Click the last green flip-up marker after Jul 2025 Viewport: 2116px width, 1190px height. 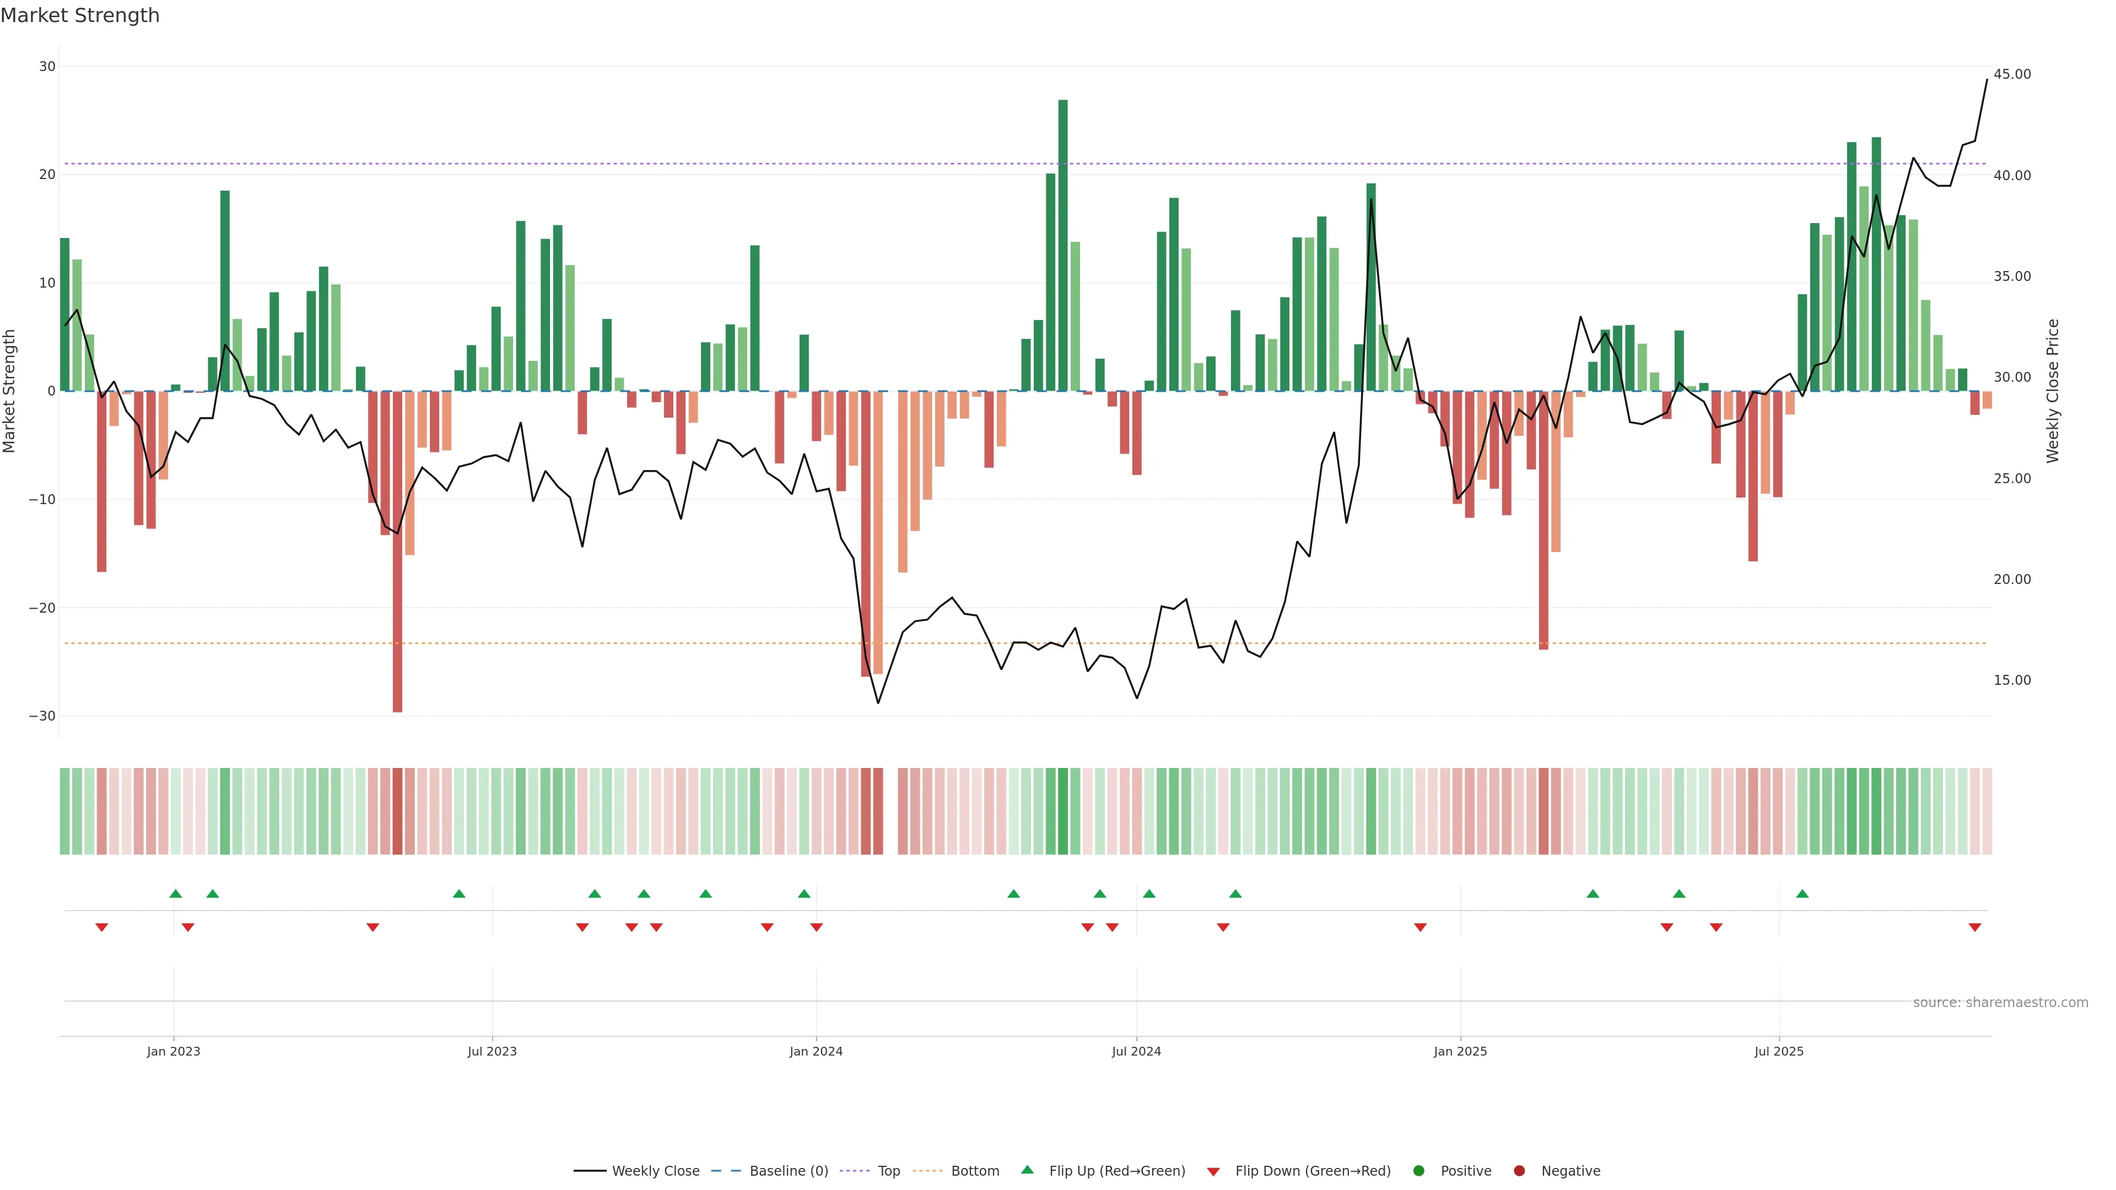point(1802,894)
